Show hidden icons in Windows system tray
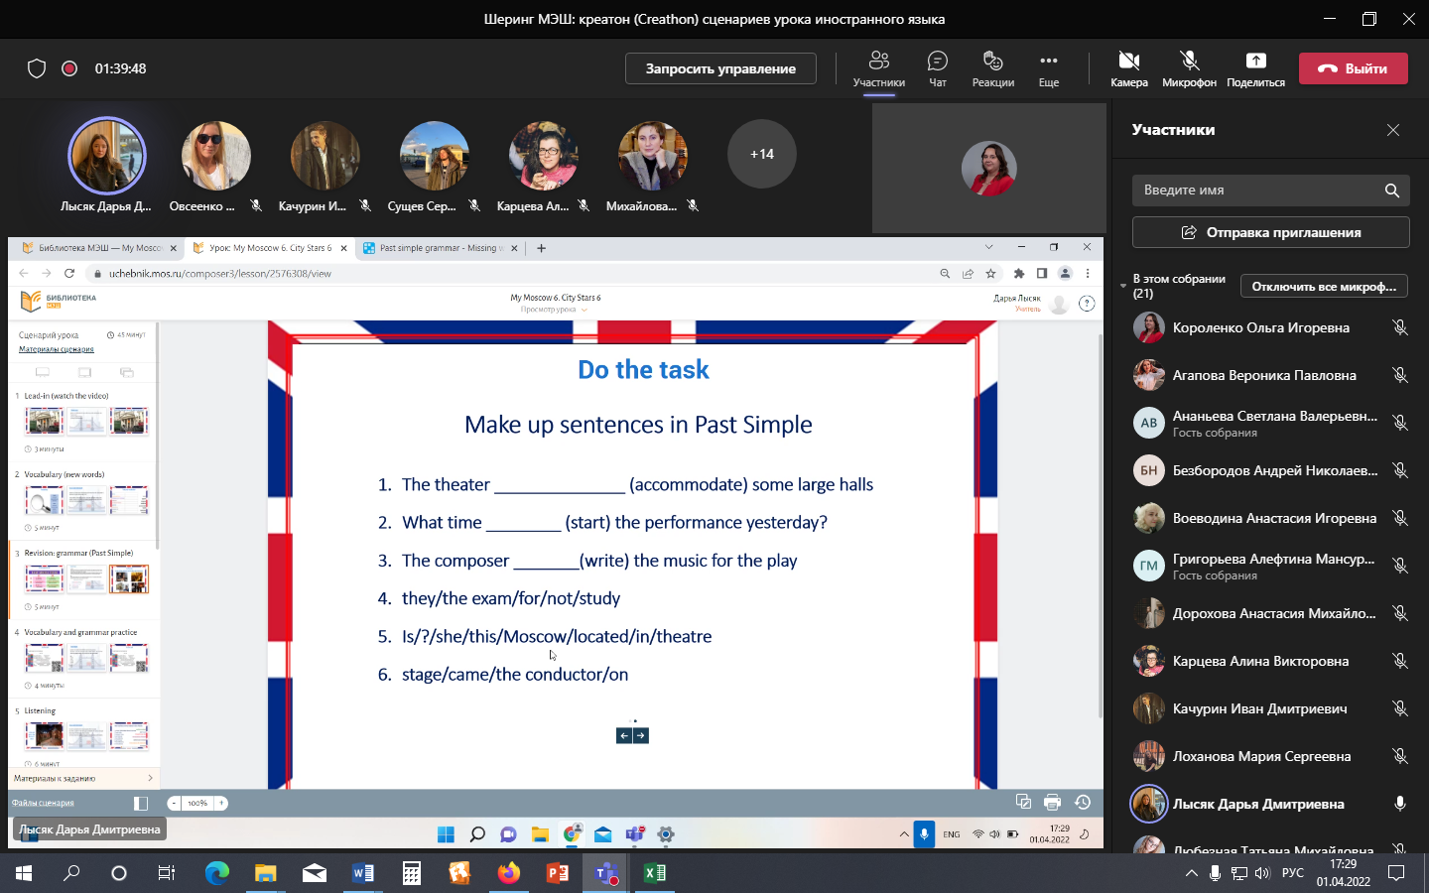Screen dimensions: 1429x893 click(1191, 873)
